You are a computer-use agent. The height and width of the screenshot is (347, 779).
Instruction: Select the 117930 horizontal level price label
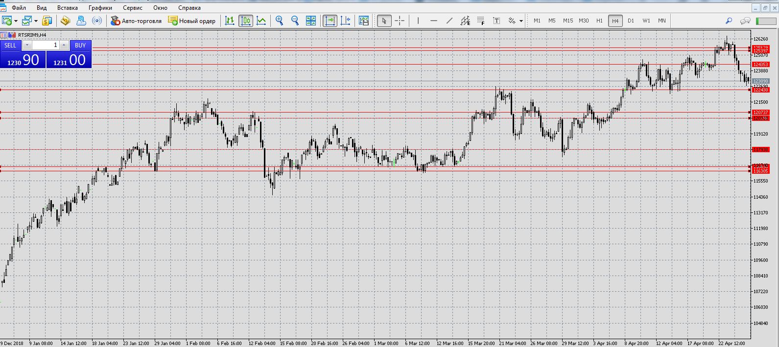tap(761, 149)
